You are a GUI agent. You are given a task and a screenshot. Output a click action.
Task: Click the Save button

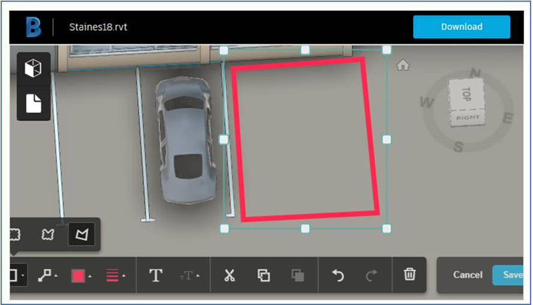point(508,275)
